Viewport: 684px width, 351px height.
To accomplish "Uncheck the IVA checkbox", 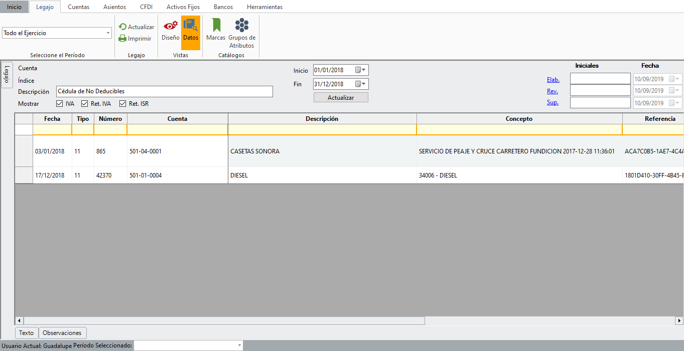I will [60, 104].
